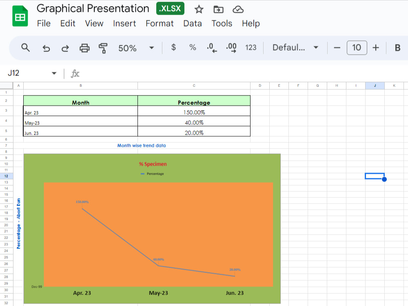Star the Graphical Presentation document
The width and height of the screenshot is (408, 306).
[x=199, y=9]
